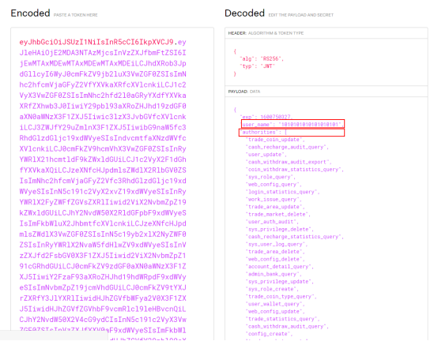Click the Encoded heading
Image resolution: width=438 pixels, height=341 pixels.
tap(31, 13)
